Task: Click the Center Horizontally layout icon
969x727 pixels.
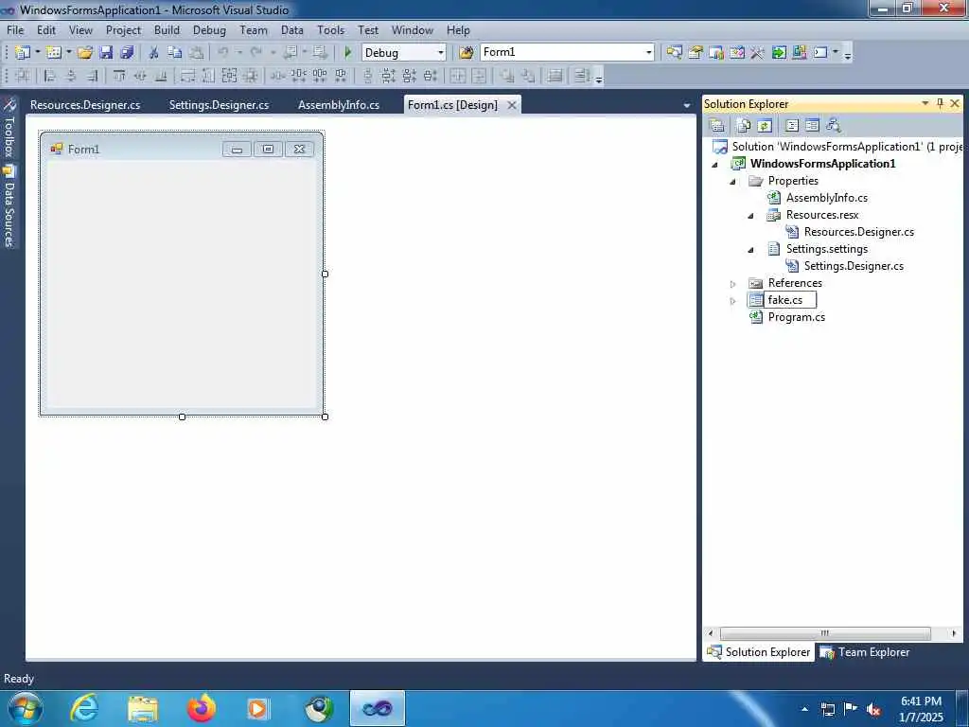Action: point(458,76)
